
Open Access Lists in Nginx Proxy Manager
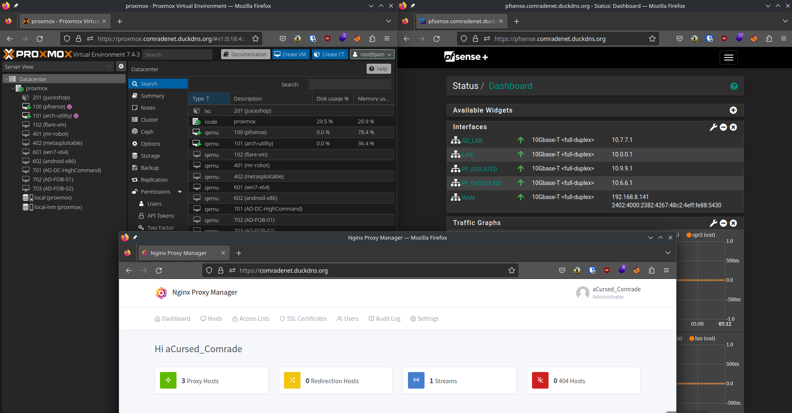point(251,319)
